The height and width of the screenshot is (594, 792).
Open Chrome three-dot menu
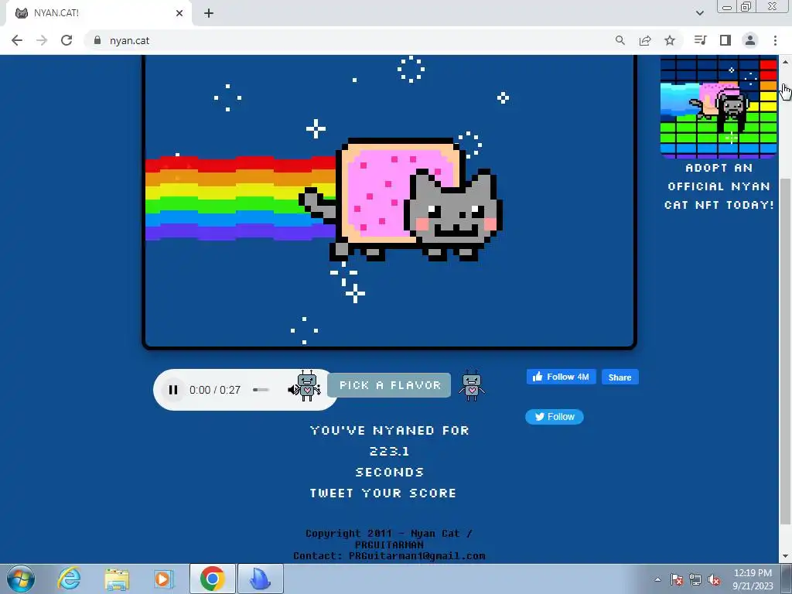tap(775, 40)
